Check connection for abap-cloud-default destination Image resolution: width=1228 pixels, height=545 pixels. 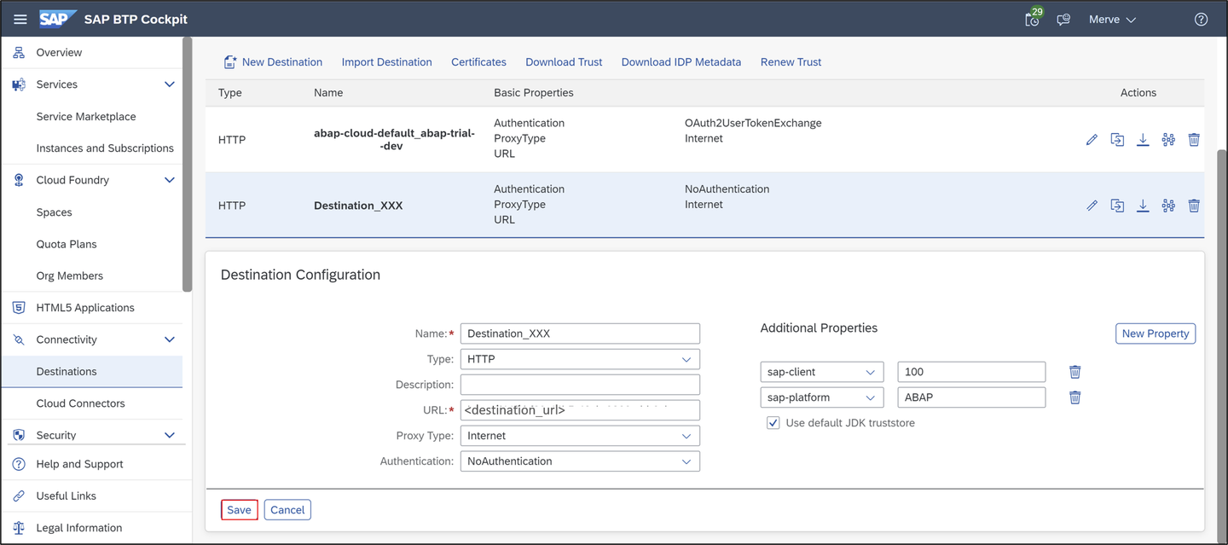[1168, 140]
